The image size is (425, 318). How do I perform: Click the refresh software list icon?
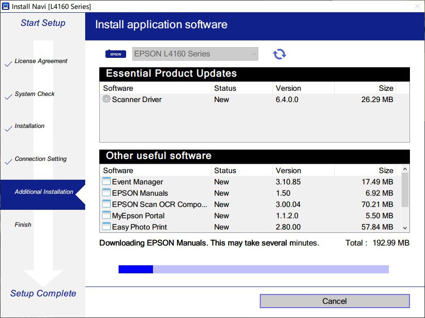tap(280, 54)
